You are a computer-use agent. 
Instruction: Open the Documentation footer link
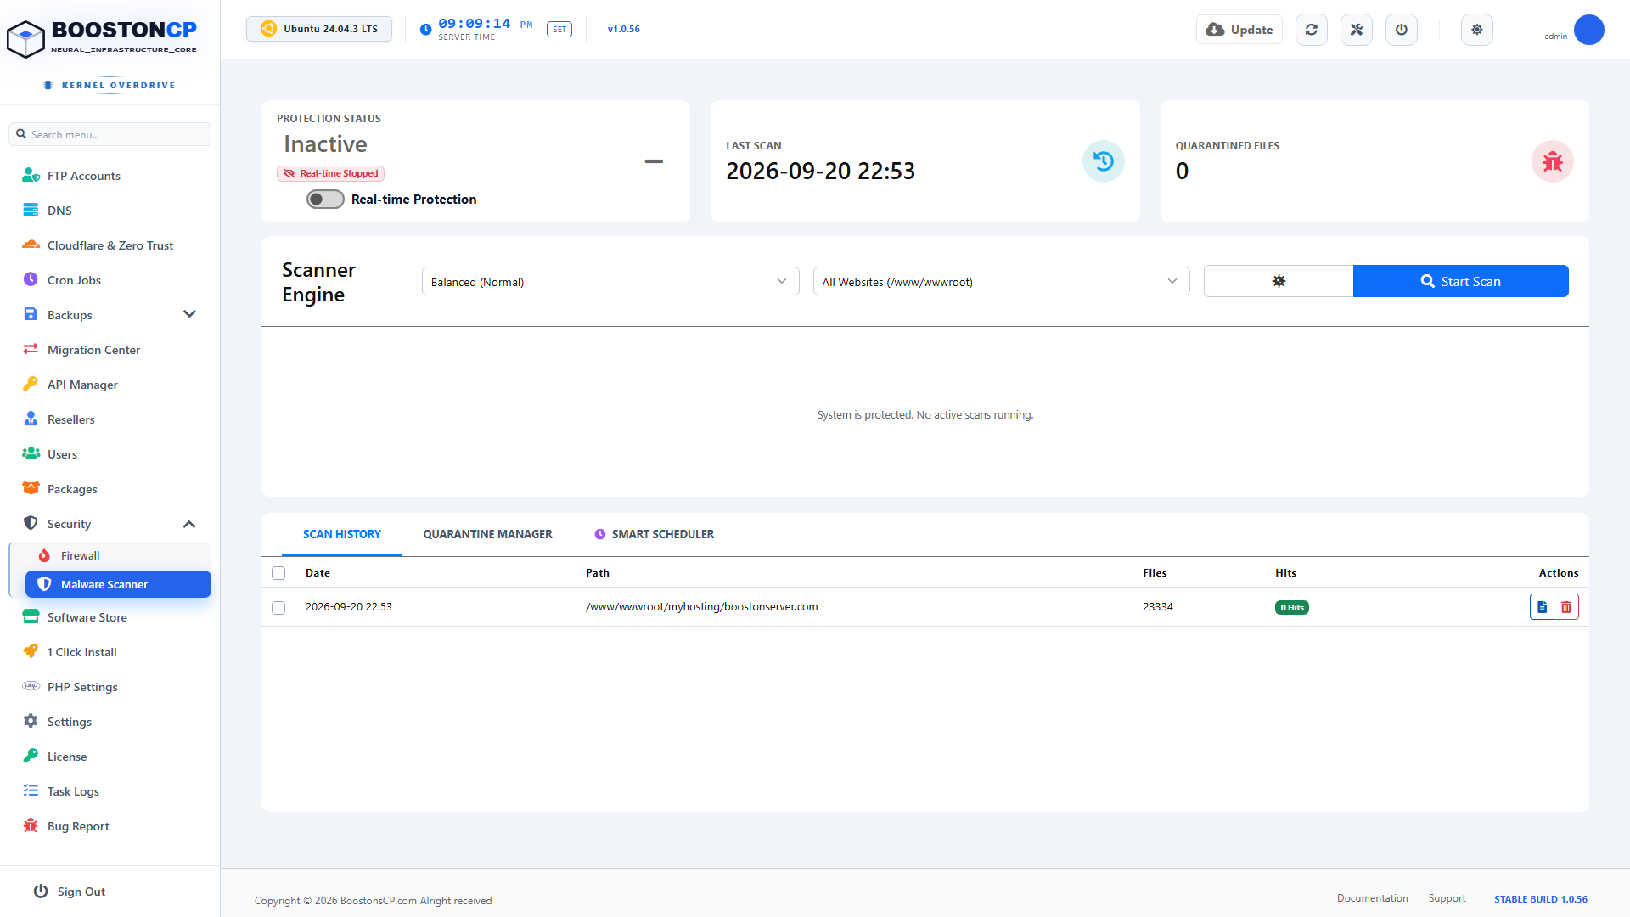1372,898
